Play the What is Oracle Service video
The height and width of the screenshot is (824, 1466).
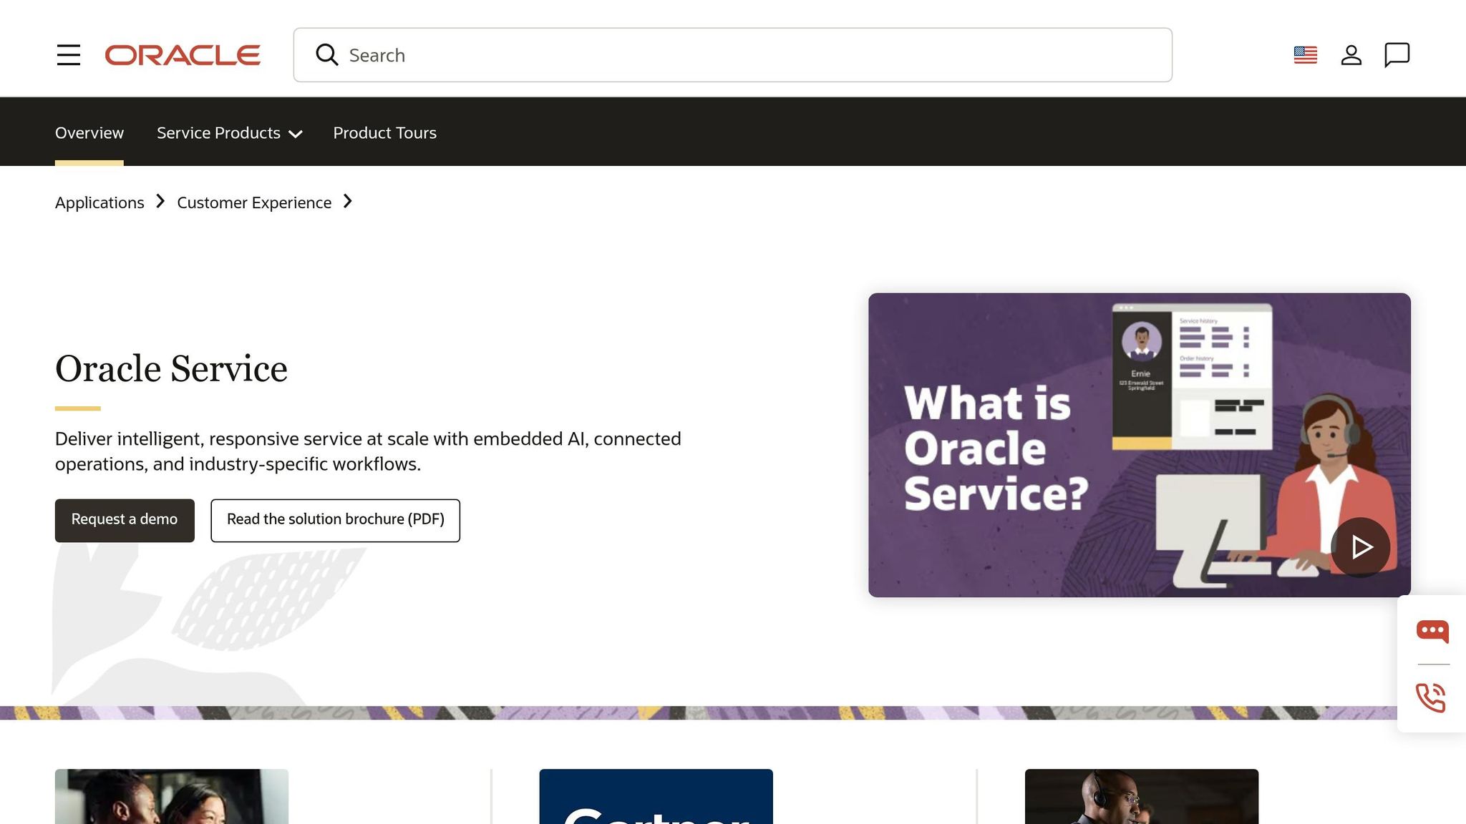point(1360,547)
